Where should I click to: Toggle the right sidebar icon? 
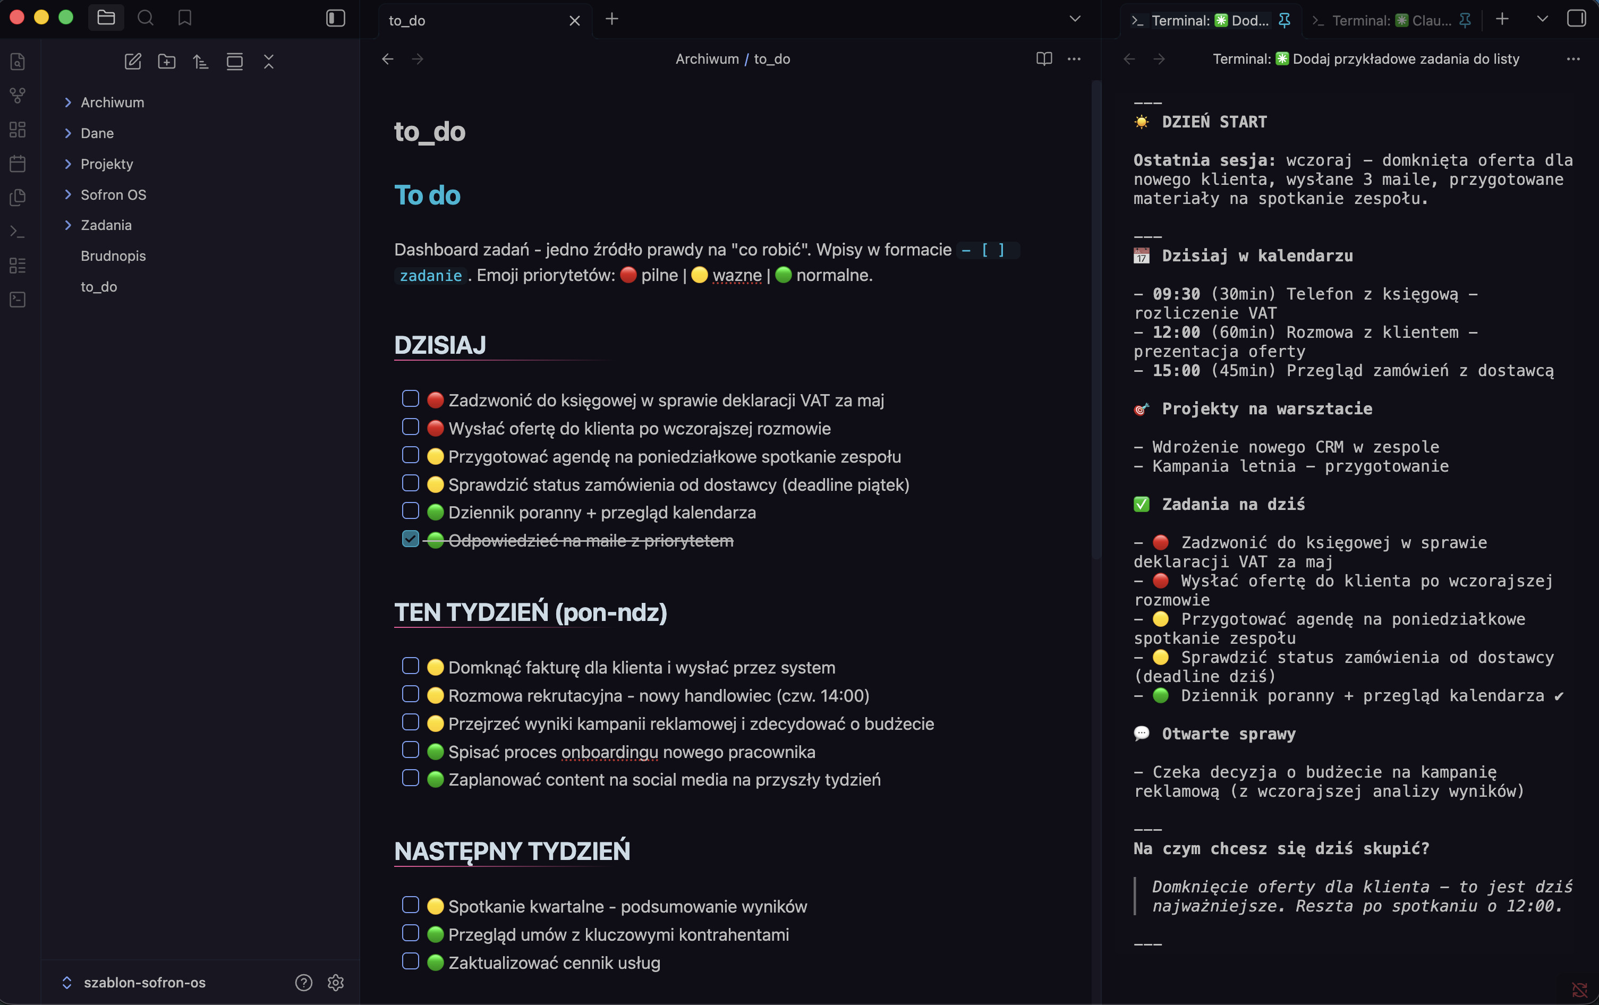tap(1577, 18)
